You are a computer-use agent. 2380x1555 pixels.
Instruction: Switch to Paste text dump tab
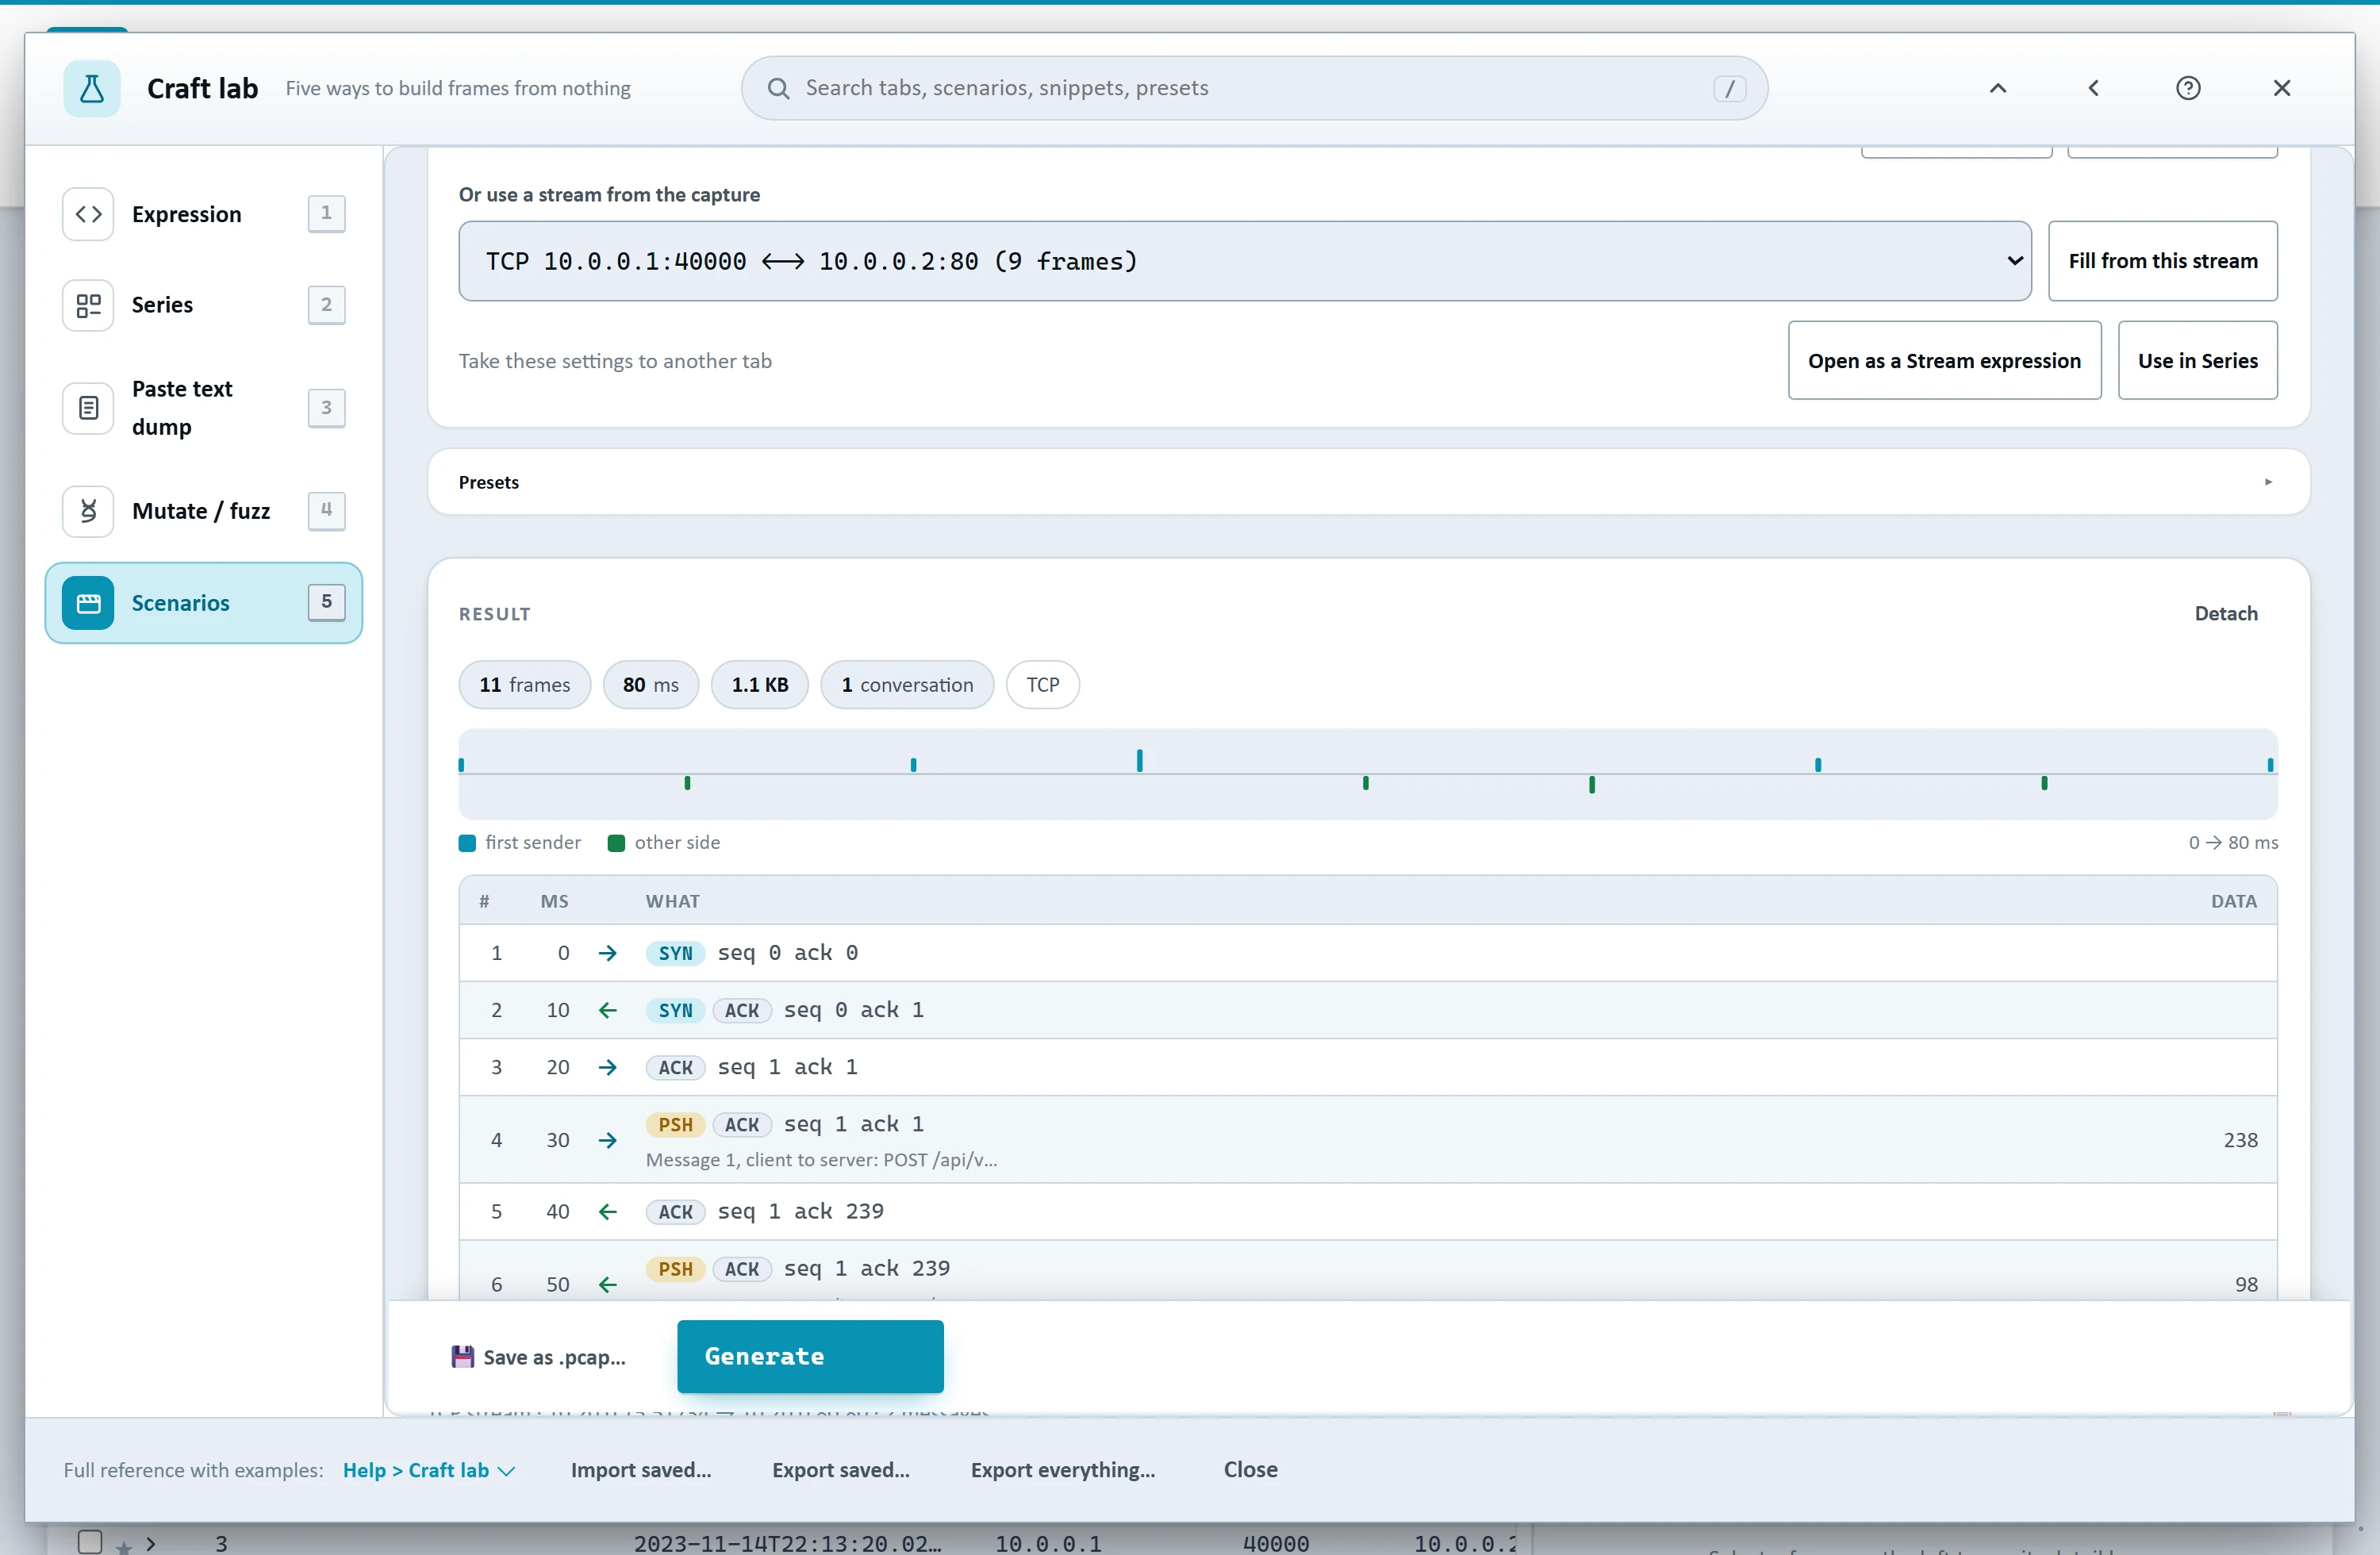204,408
